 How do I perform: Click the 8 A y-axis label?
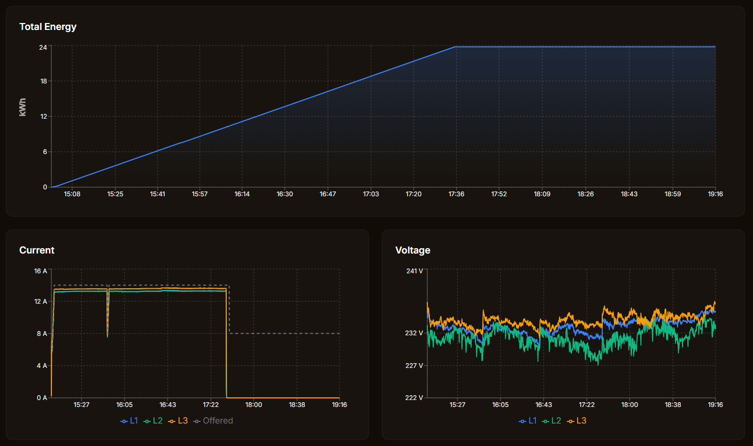coord(42,334)
